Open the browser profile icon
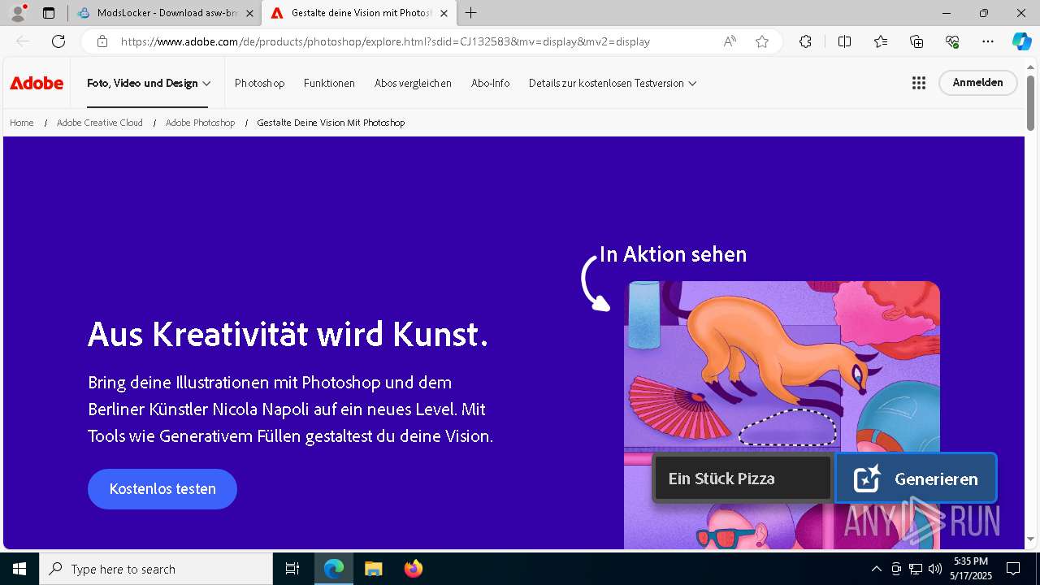This screenshot has width=1040, height=585. (18, 13)
